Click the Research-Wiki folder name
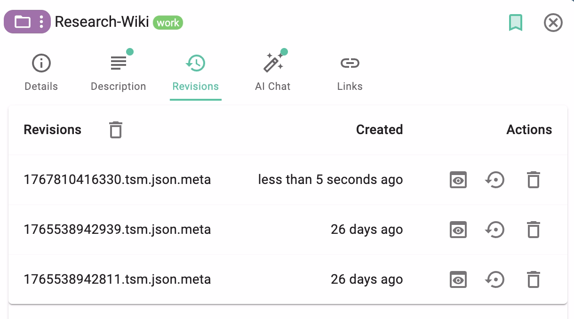 click(102, 22)
